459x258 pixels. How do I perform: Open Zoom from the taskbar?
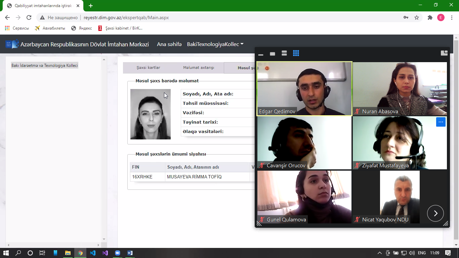coord(118,253)
